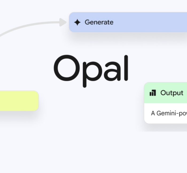Viewport: 187px width, 173px height.
Task: Select the yellow node block on the left
Action: [19, 101]
